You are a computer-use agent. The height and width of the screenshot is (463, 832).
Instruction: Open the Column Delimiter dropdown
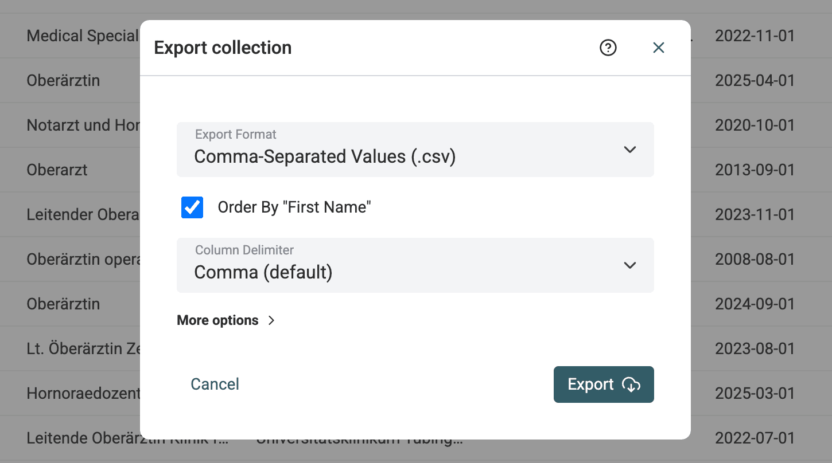(x=415, y=265)
